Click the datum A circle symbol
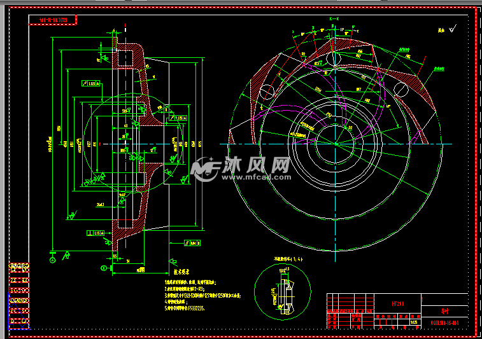 [x=53, y=260]
